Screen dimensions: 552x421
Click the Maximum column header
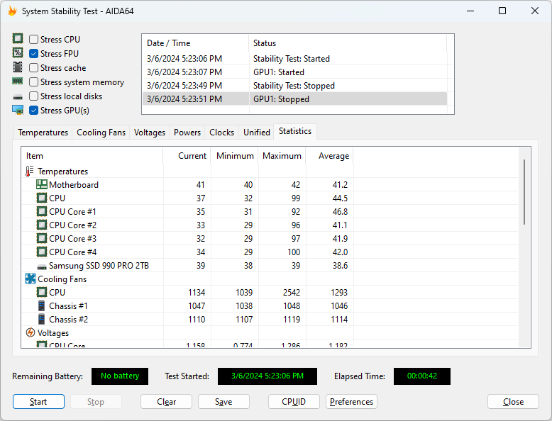282,156
